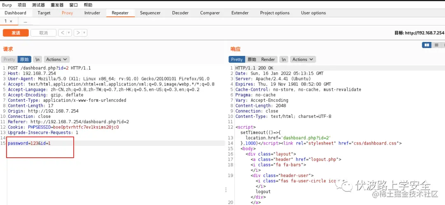Switch response view to Render
Viewport: 445px width, 205px height.
click(x=268, y=60)
